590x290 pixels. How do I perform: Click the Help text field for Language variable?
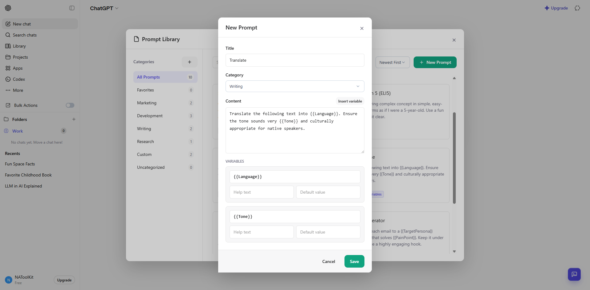(262, 192)
